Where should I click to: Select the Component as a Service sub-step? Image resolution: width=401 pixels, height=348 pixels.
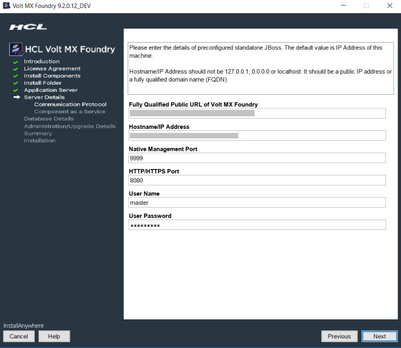click(70, 111)
